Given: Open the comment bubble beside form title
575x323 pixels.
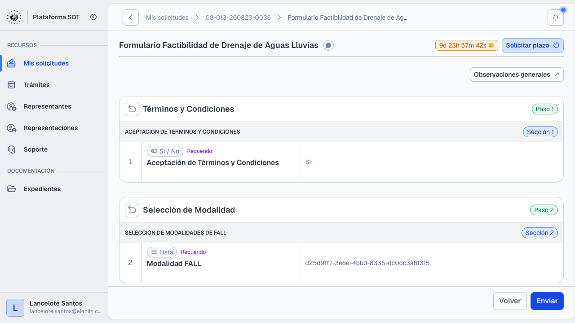Looking at the screenshot, I should (328, 45).
